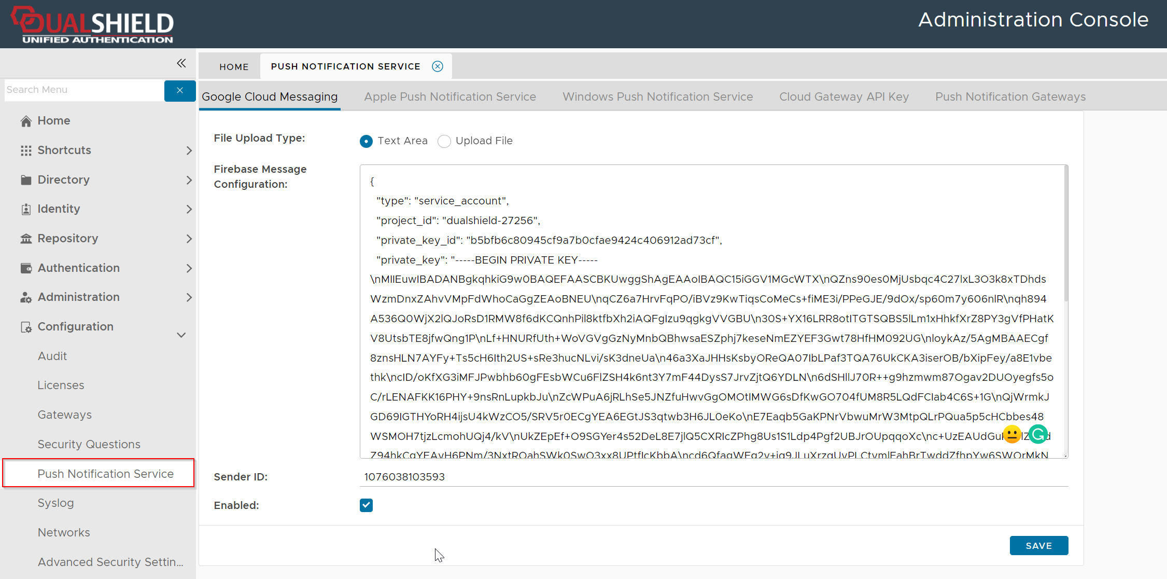Select the Upload File radio option
Image resolution: width=1167 pixels, height=579 pixels.
[444, 141]
